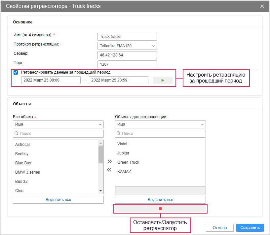270x235 pixels.
Task: Remove objects using the left double-arrow icon
Action: coord(109,170)
